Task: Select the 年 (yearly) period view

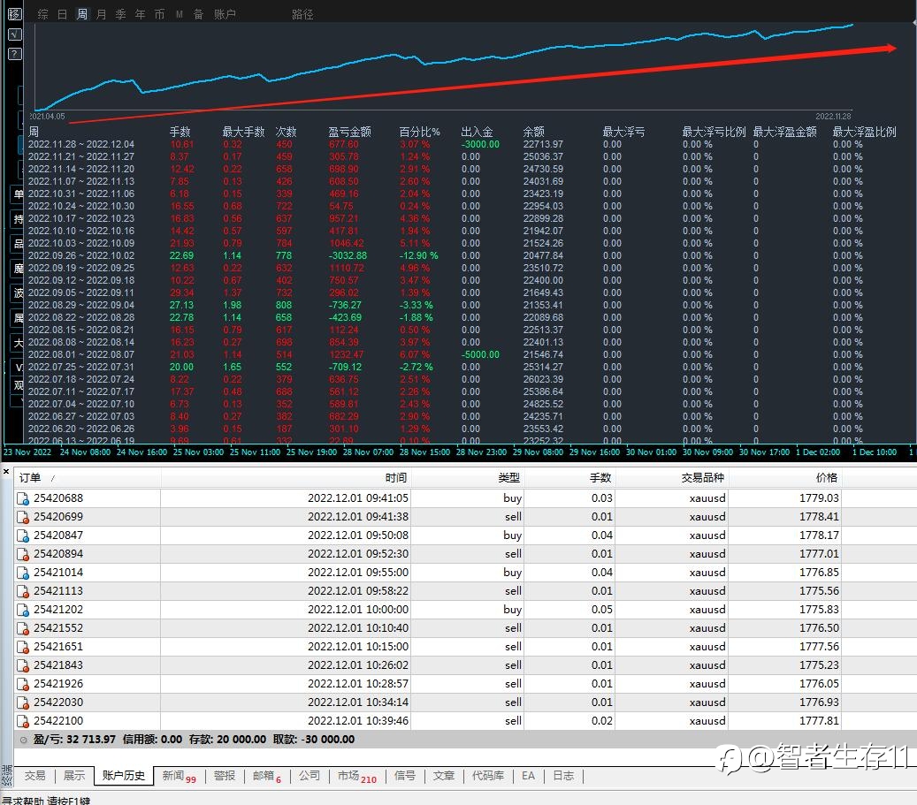Action: [x=141, y=14]
